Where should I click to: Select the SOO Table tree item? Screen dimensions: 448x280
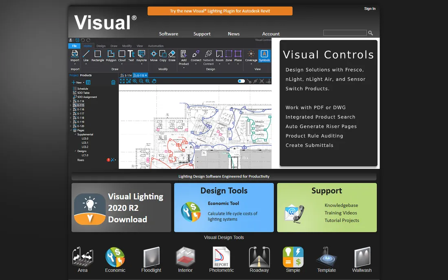pyautogui.click(x=81, y=93)
